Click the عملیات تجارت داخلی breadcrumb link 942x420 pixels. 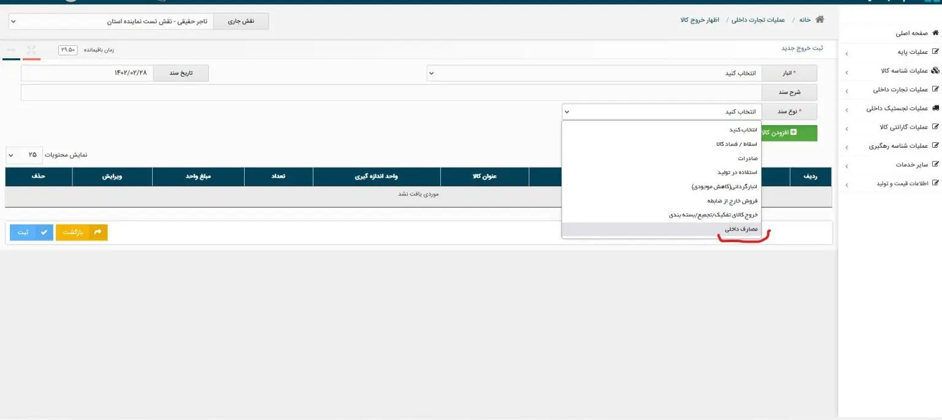tap(758, 20)
